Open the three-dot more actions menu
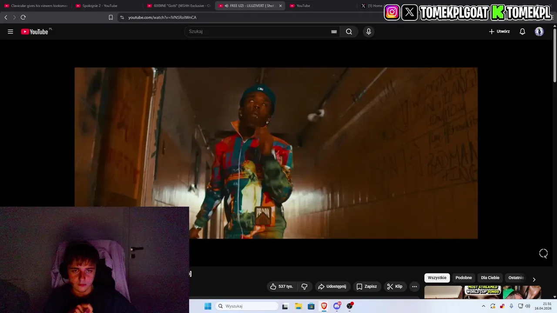This screenshot has height=313, width=557. (414, 286)
